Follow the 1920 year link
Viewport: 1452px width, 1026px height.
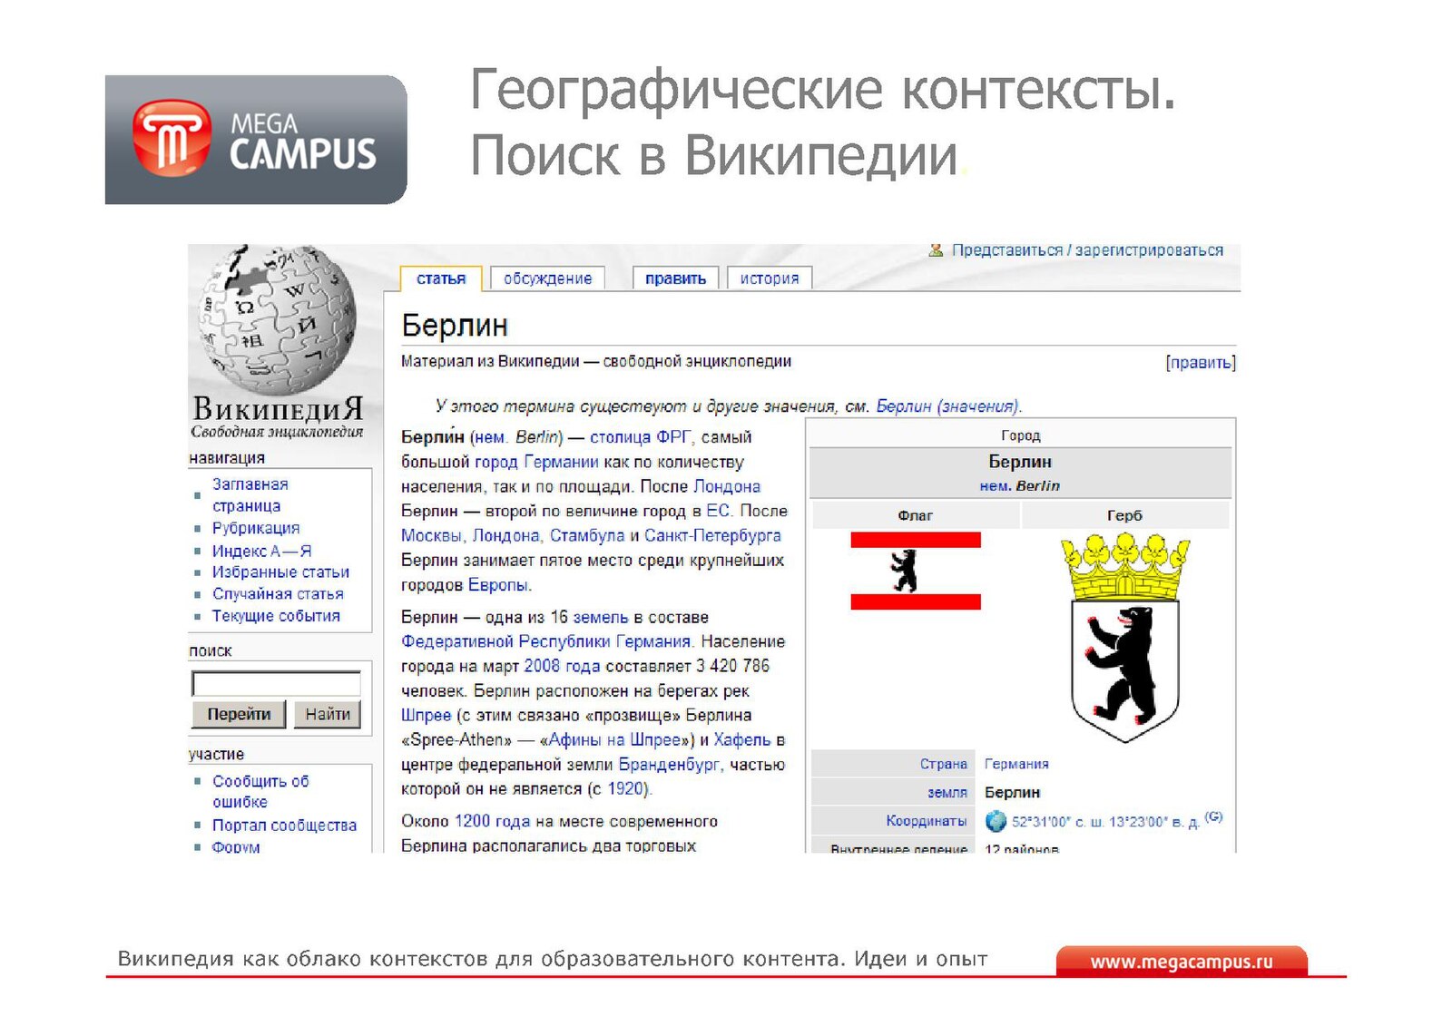coord(626,788)
